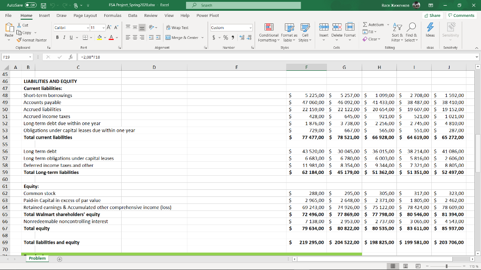Select the Problem sheet tab
This screenshot has height=270, width=481.
pyautogui.click(x=37, y=258)
